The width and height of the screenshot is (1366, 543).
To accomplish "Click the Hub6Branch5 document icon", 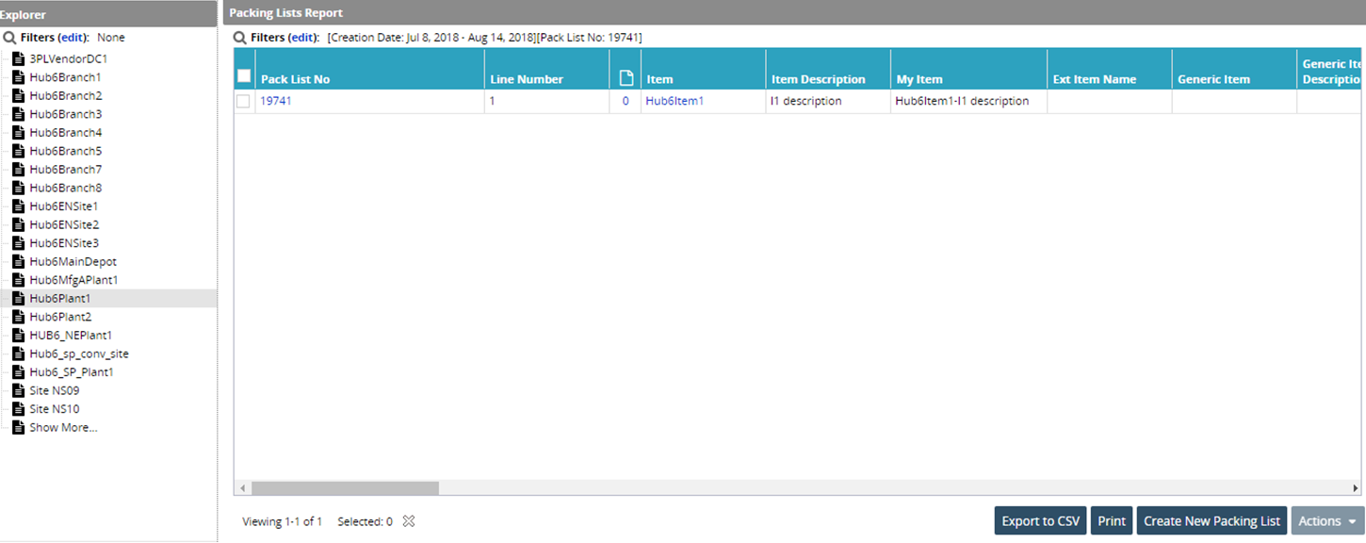I will click(18, 151).
